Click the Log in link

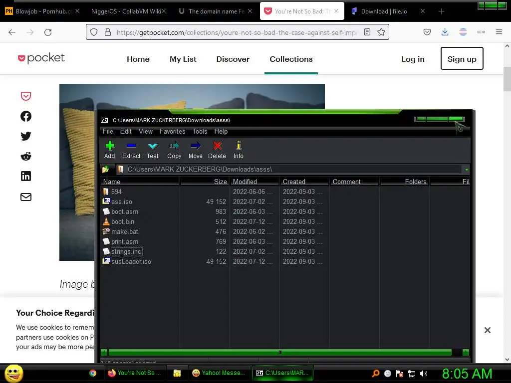coord(413,59)
